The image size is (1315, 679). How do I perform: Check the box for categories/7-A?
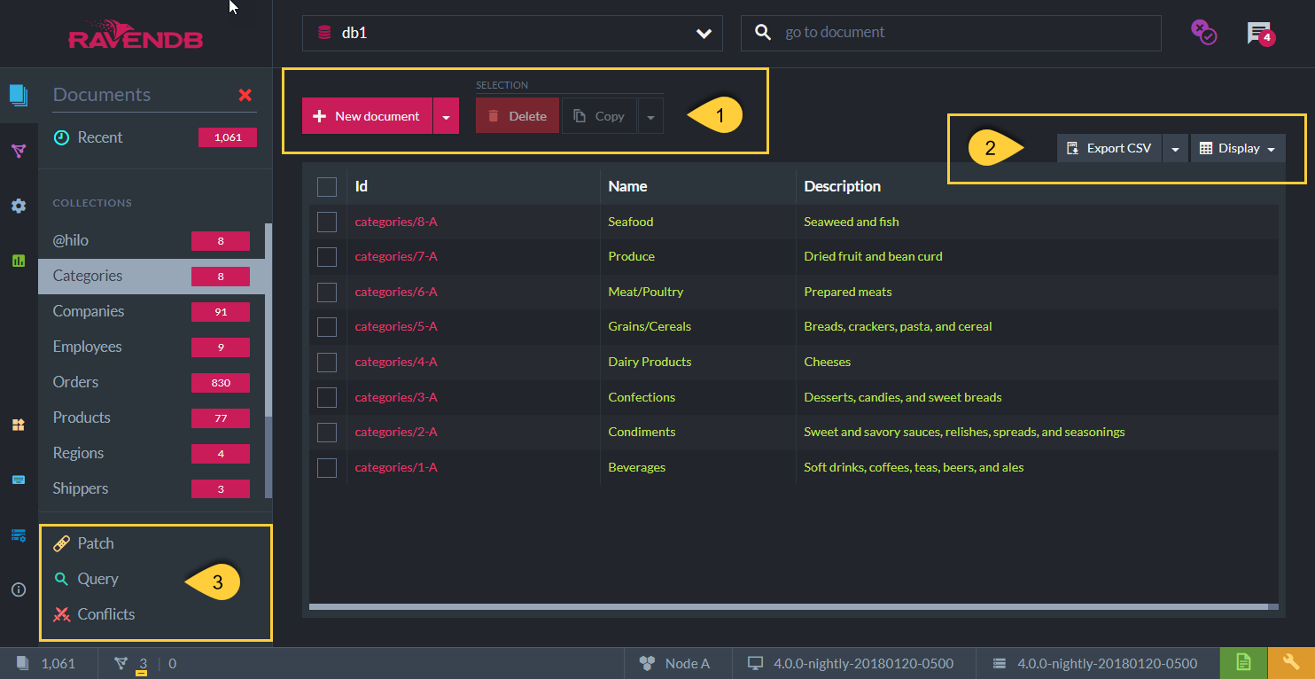coord(327,257)
